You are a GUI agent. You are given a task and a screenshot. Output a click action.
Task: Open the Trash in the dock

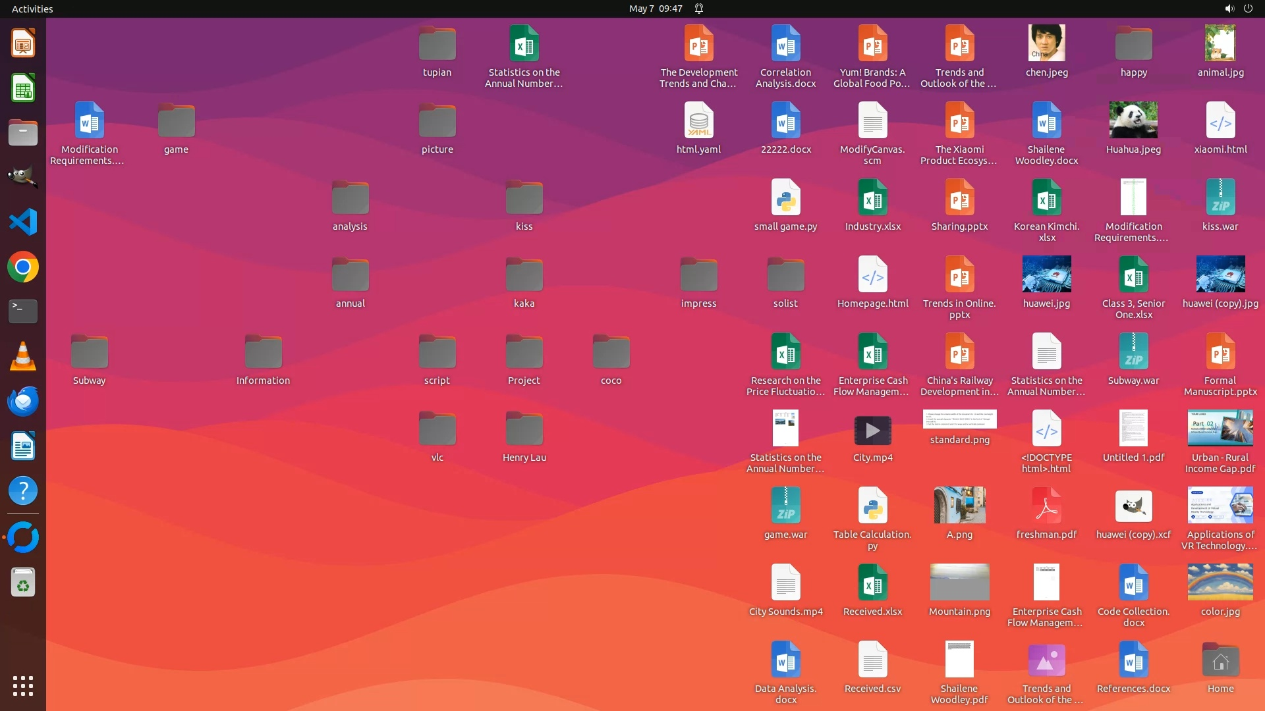click(x=23, y=583)
